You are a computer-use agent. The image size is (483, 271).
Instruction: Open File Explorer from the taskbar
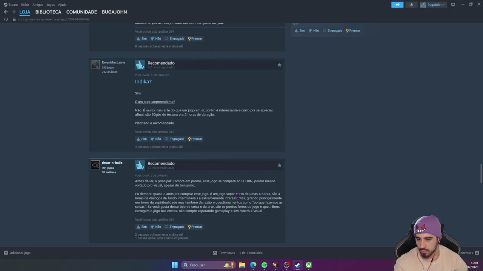point(242,265)
